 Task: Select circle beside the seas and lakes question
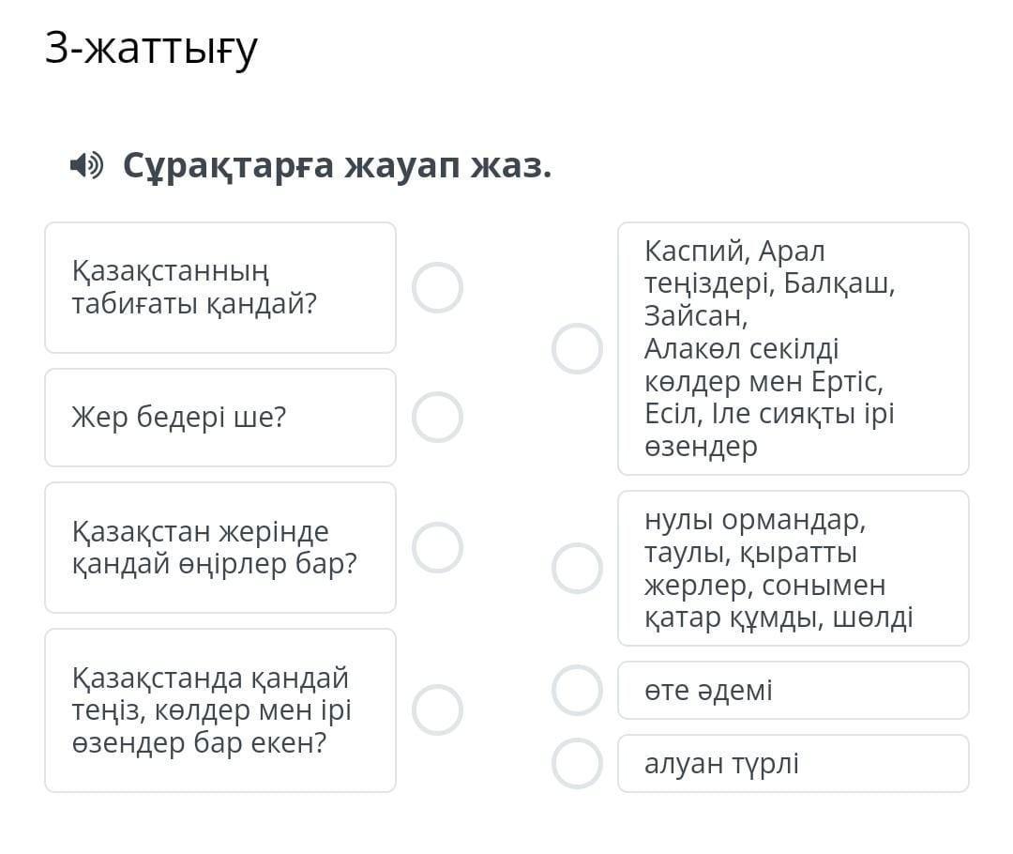pyautogui.click(x=437, y=710)
